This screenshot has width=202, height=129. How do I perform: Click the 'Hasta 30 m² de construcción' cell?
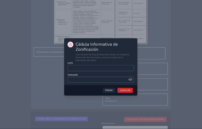(x=124, y=13)
